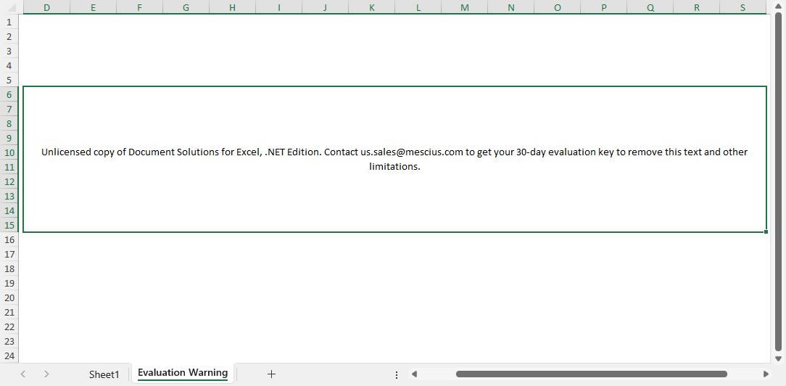Click the vertical scrollbar thumb

coord(779,182)
